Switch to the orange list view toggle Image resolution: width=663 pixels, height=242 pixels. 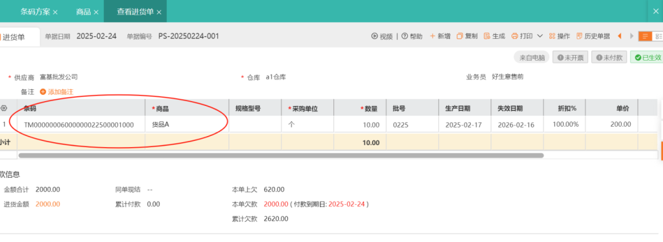(x=645, y=36)
